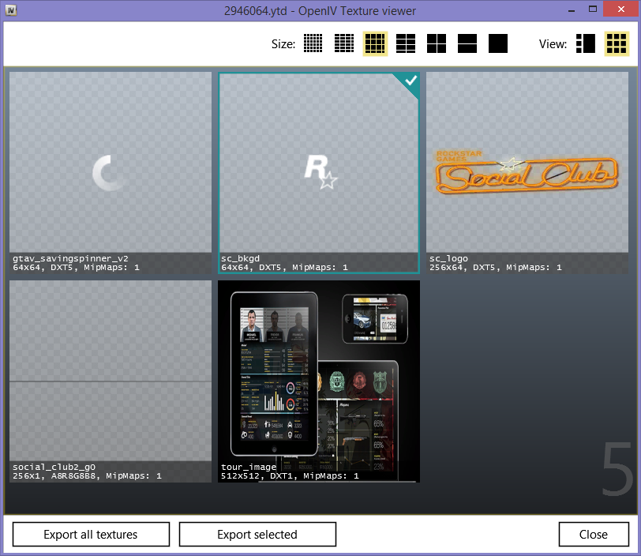Deselect the checkmark on sc_bkgd texture

(410, 81)
